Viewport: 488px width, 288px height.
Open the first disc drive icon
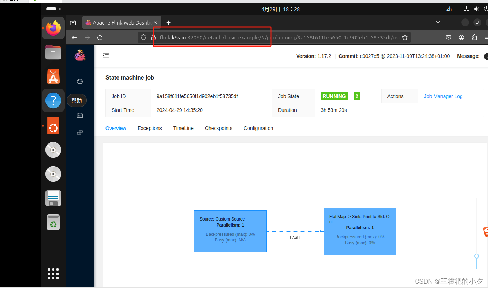pos(53,150)
